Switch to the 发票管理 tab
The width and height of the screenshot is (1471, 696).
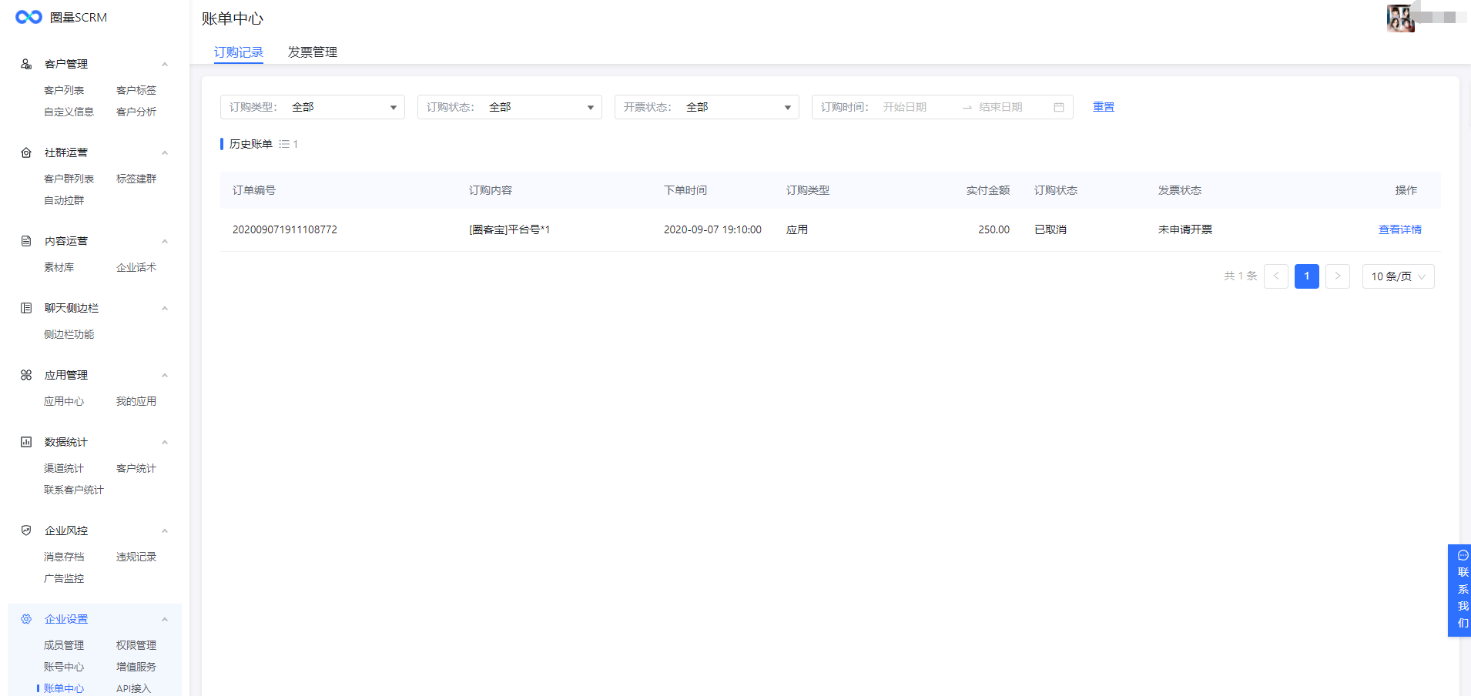coord(312,52)
